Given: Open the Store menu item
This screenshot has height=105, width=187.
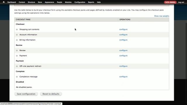Looking at the screenshot, I should point(40,2).
